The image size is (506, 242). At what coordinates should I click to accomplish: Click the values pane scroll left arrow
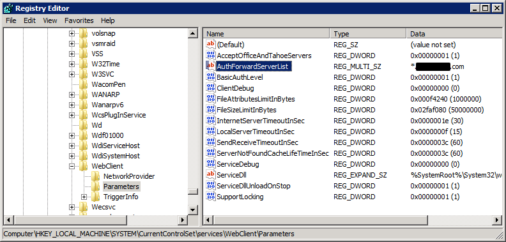pyautogui.click(x=208, y=220)
